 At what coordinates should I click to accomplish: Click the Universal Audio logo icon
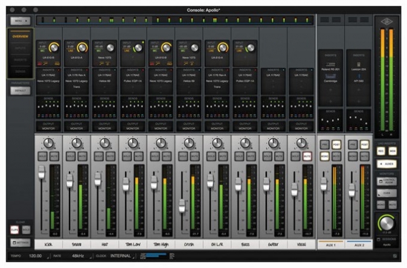coord(386,22)
